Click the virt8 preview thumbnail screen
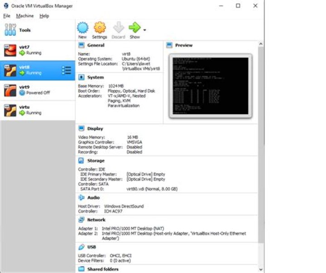 click(x=211, y=86)
